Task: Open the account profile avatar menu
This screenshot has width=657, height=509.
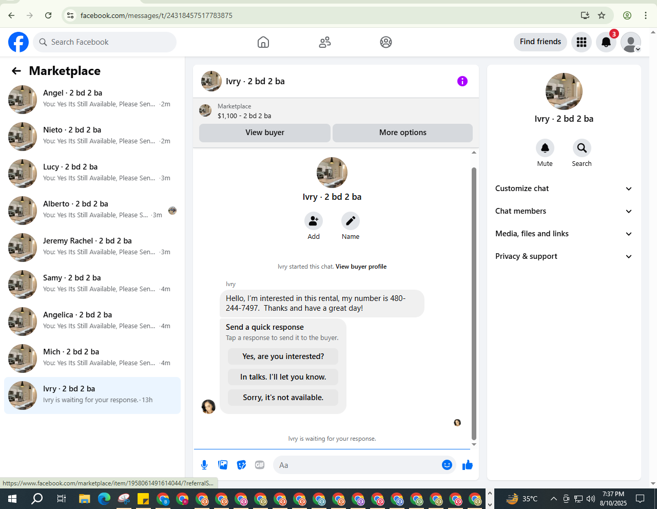Action: pos(631,42)
